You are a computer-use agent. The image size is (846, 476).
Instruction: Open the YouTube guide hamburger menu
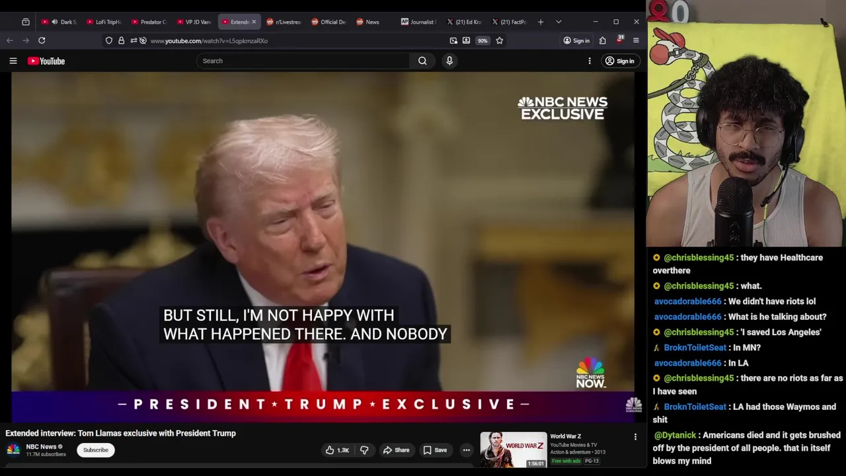point(13,61)
